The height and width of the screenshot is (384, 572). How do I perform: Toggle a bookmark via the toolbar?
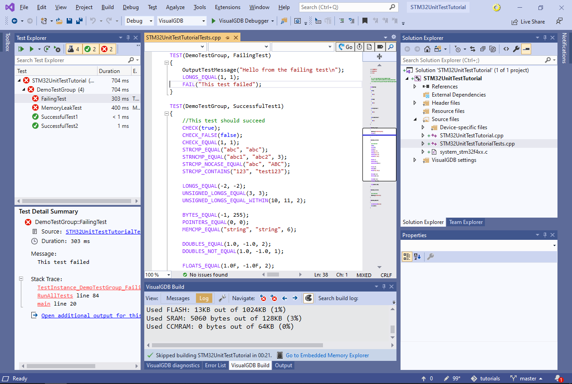[365, 21]
